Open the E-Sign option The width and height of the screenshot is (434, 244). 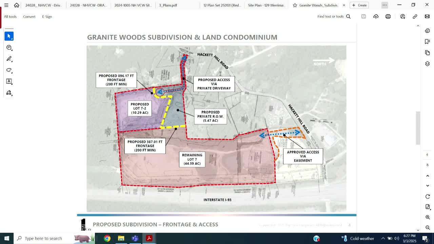coord(47,17)
